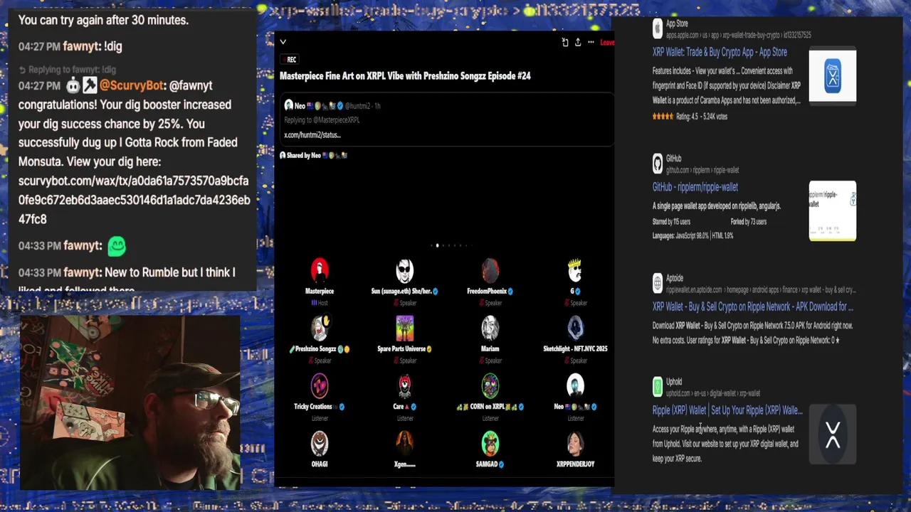
Task: Click the @MasterpieceXRPL mention in the reply
Action: pyautogui.click(x=338, y=119)
